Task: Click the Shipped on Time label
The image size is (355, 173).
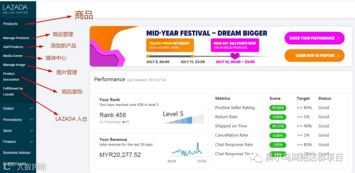Action: (231, 126)
